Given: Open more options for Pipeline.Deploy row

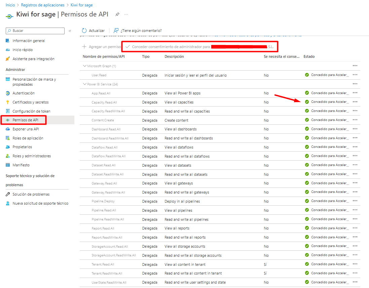Looking at the screenshot, I should click(x=355, y=201).
